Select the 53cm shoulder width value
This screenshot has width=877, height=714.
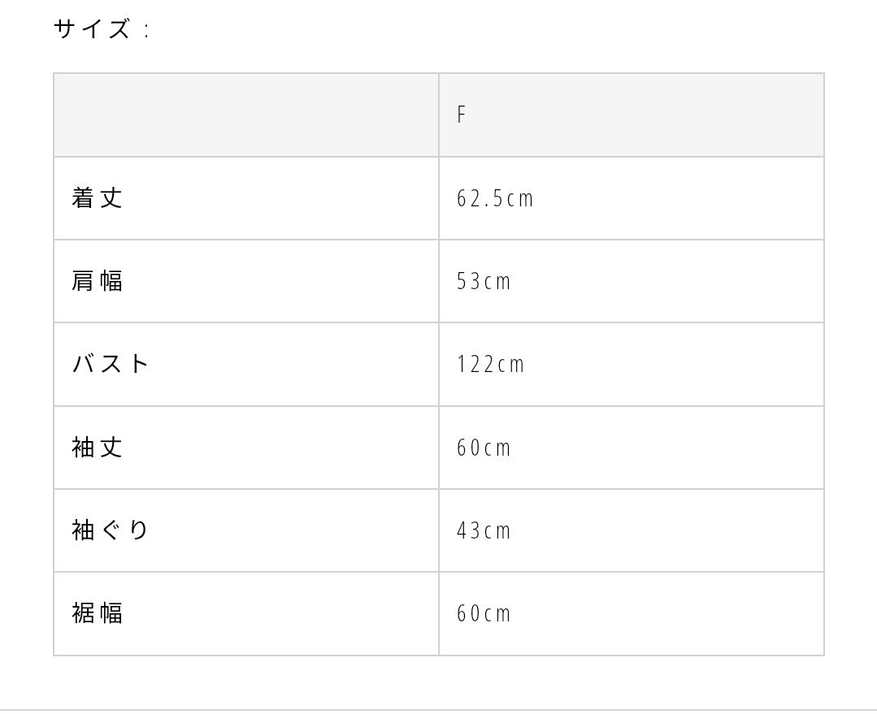[x=484, y=281]
